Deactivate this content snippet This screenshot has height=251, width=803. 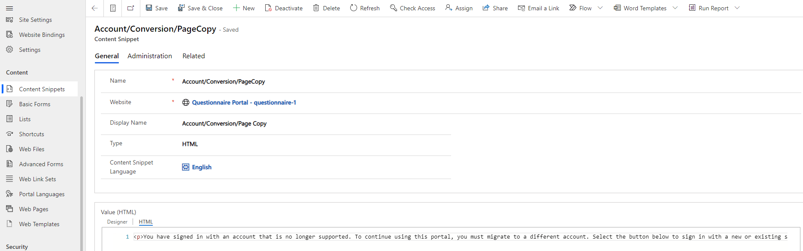pyautogui.click(x=284, y=8)
